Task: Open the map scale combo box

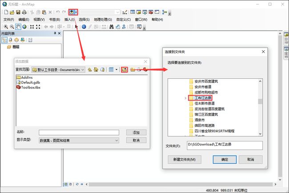Action: (x=100, y=12)
